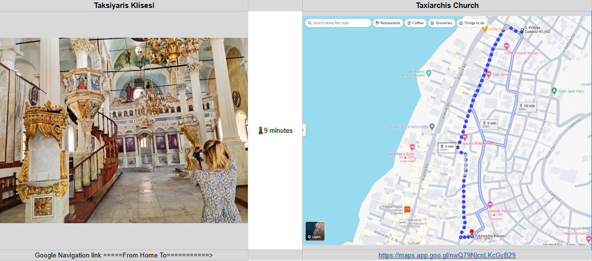This screenshot has height=261, width=592.
Task: Select the Villa Pietra Butik hotel icon
Action: tap(412, 148)
